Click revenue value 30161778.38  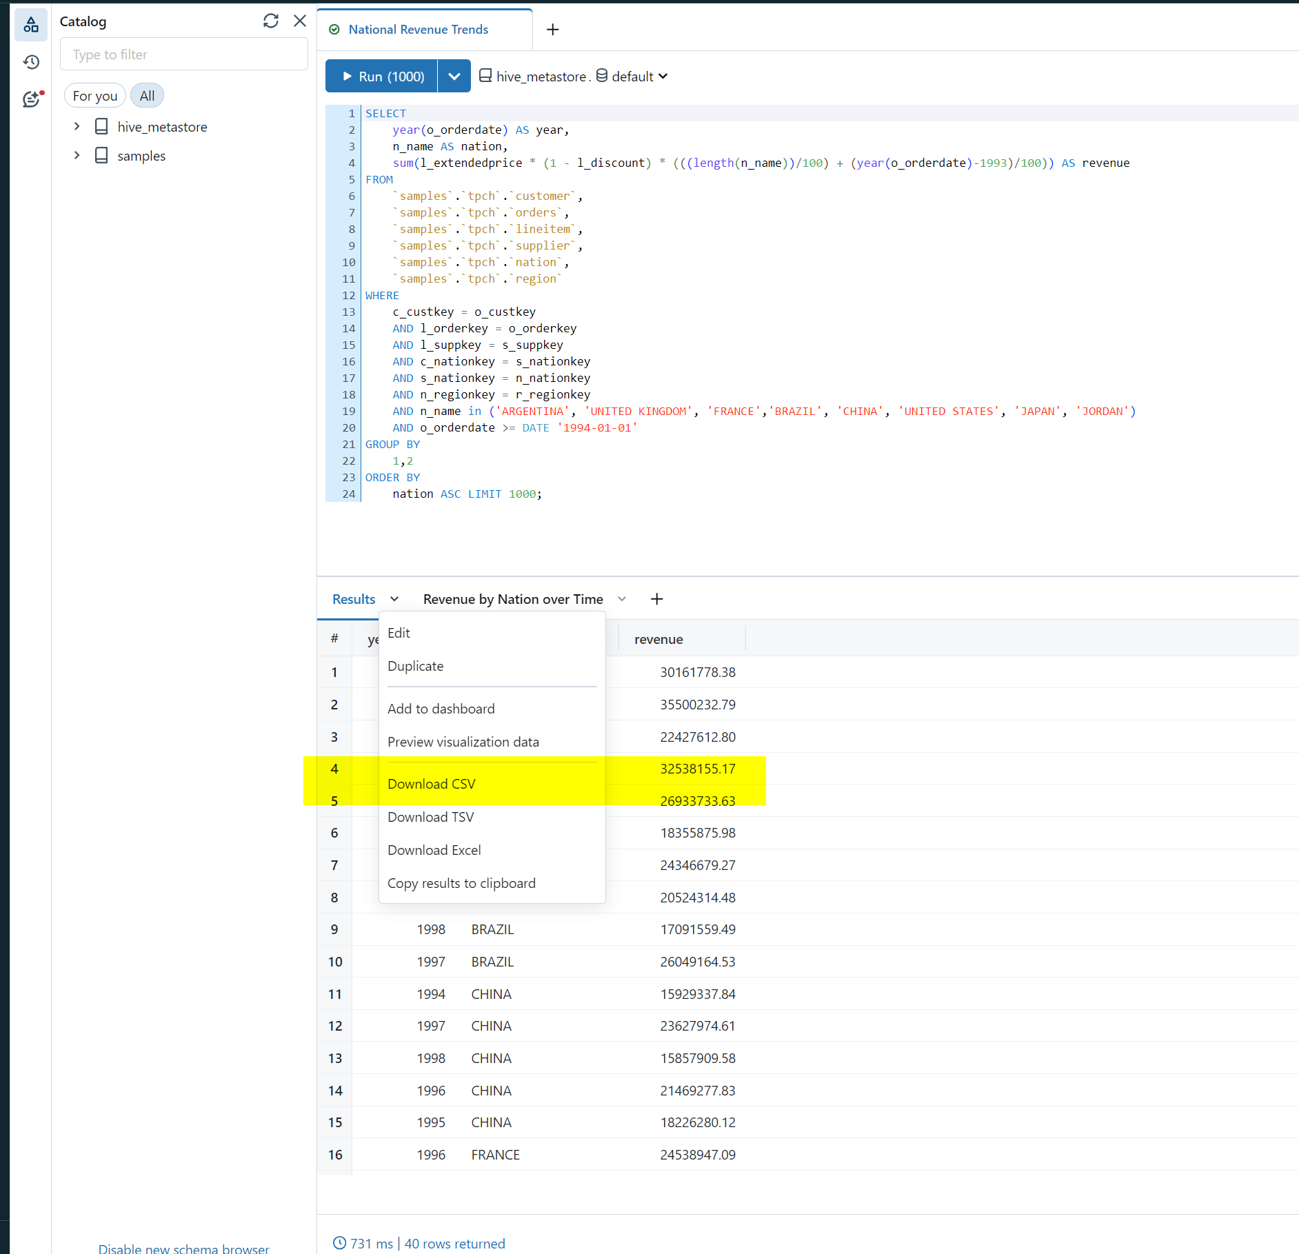(698, 672)
